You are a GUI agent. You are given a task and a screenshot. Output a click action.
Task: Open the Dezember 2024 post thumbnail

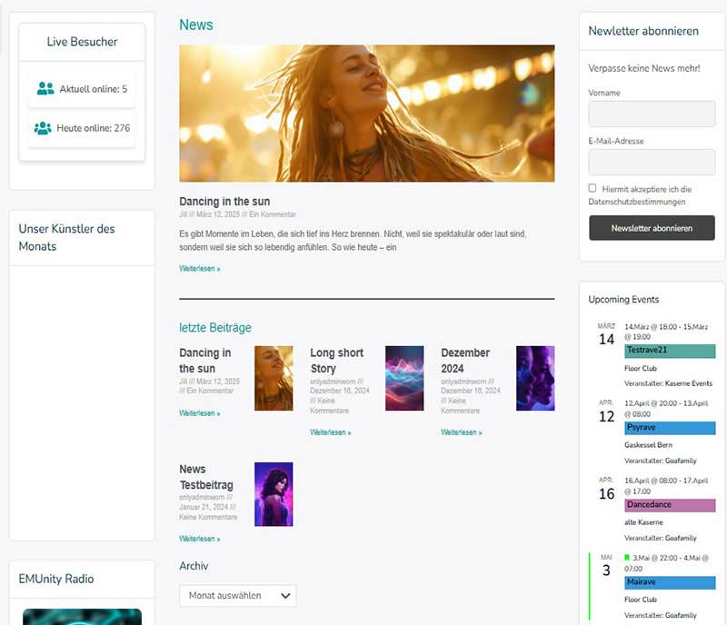coord(535,378)
